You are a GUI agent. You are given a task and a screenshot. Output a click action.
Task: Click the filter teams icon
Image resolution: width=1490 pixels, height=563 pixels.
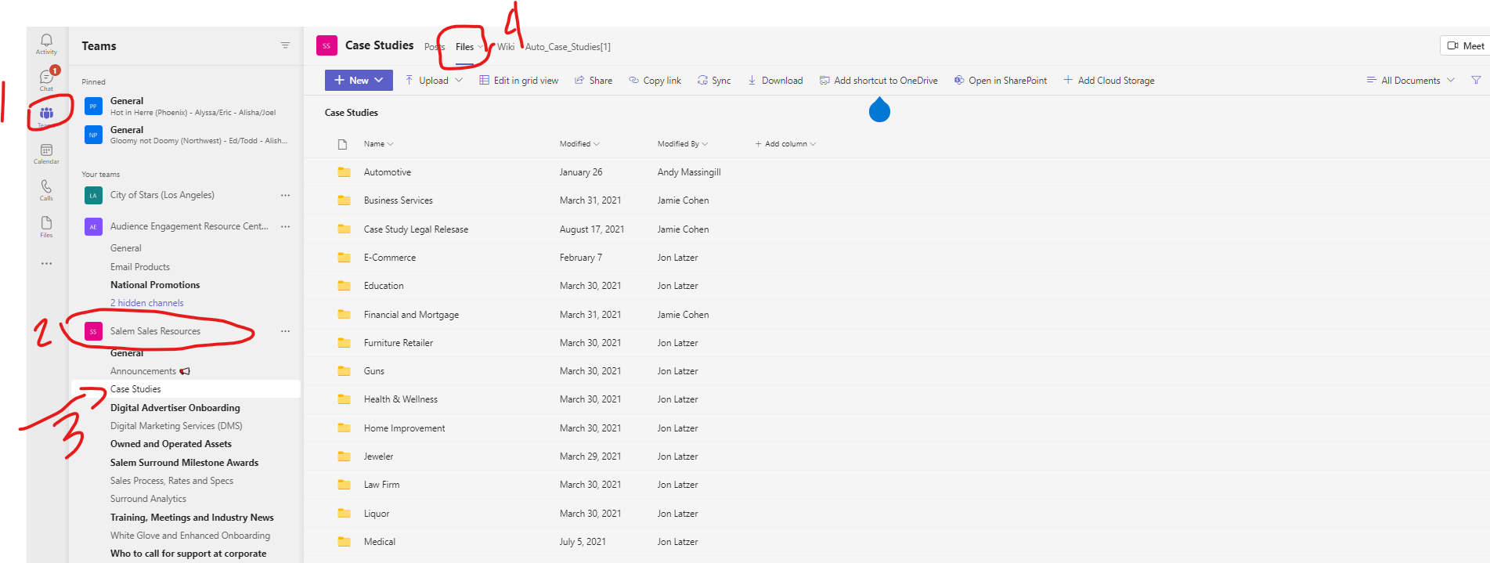click(285, 45)
